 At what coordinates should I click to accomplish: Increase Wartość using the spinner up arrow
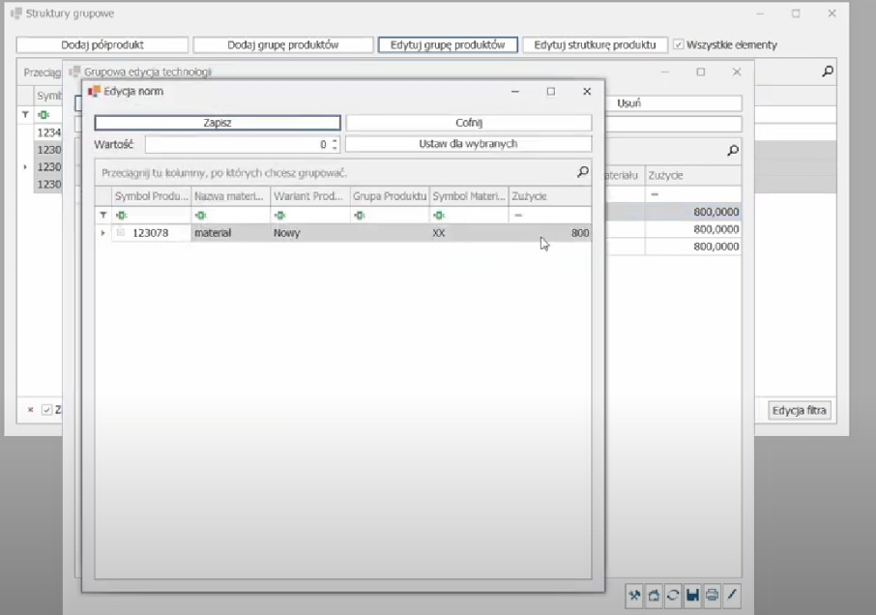pyautogui.click(x=335, y=140)
